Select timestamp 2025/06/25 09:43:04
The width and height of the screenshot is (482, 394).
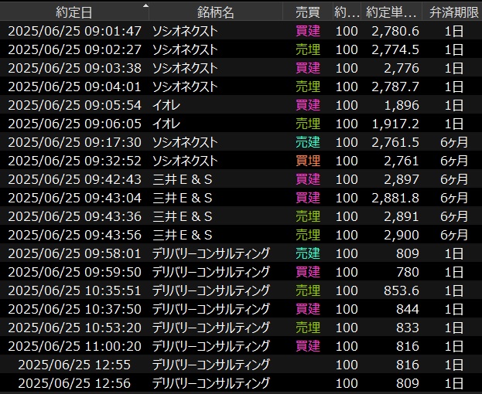pos(75,198)
